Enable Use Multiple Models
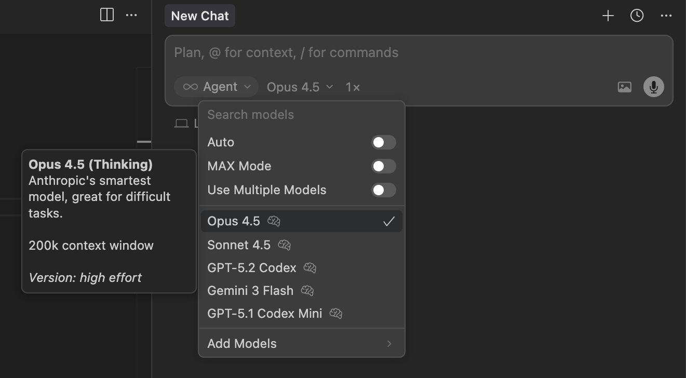Screen dimensions: 686x378 tap(384, 190)
